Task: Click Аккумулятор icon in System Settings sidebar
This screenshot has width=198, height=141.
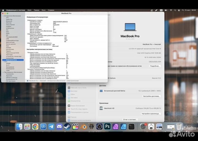Action: pos(69,101)
